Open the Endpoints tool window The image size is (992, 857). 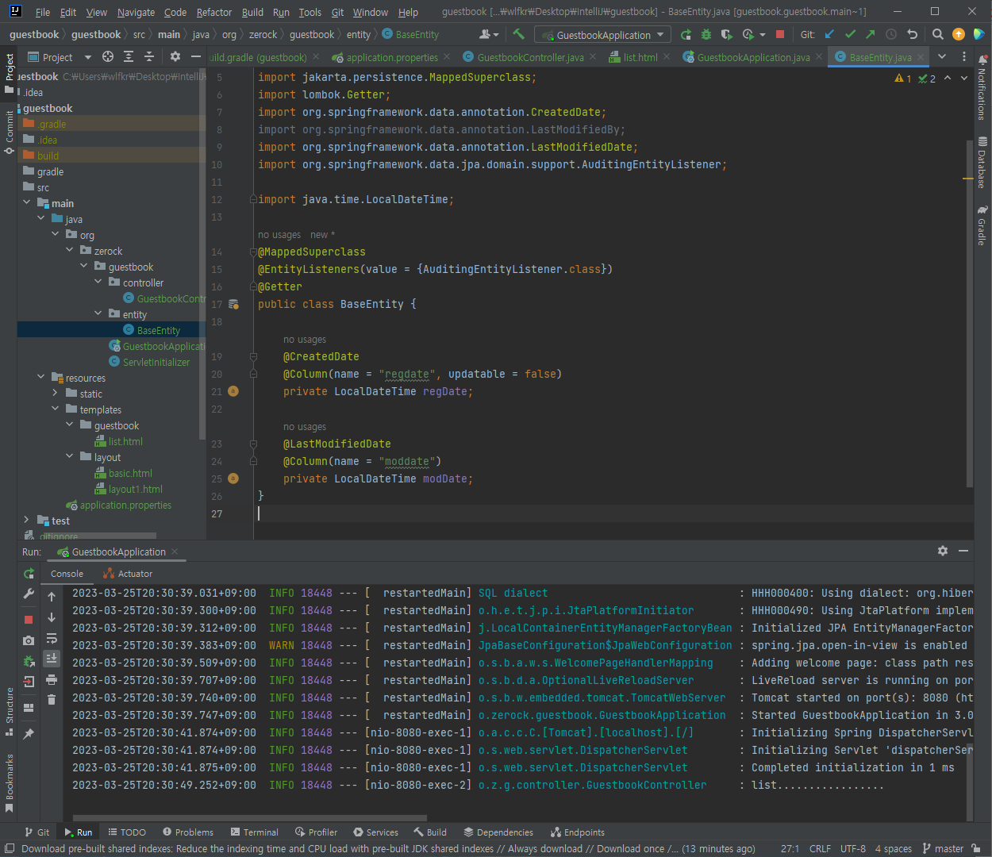577,832
